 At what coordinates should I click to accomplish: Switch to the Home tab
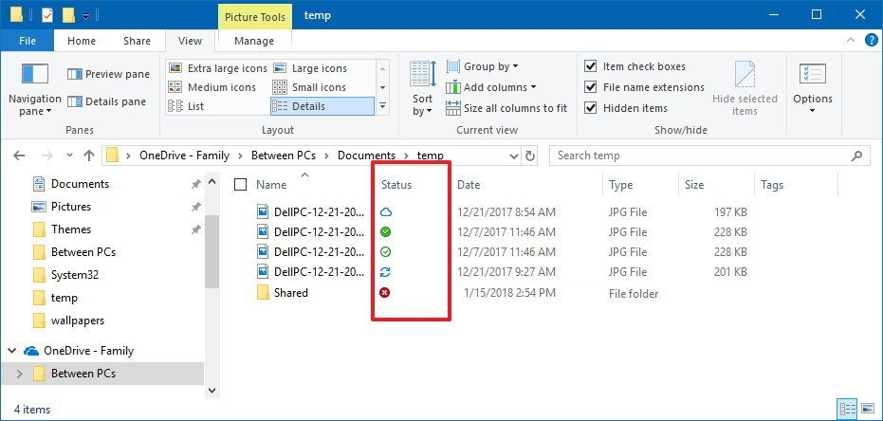point(82,41)
